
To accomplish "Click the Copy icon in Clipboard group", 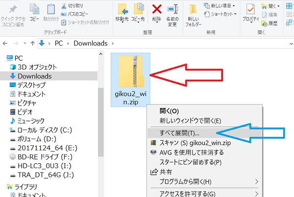I will [x=34, y=9].
